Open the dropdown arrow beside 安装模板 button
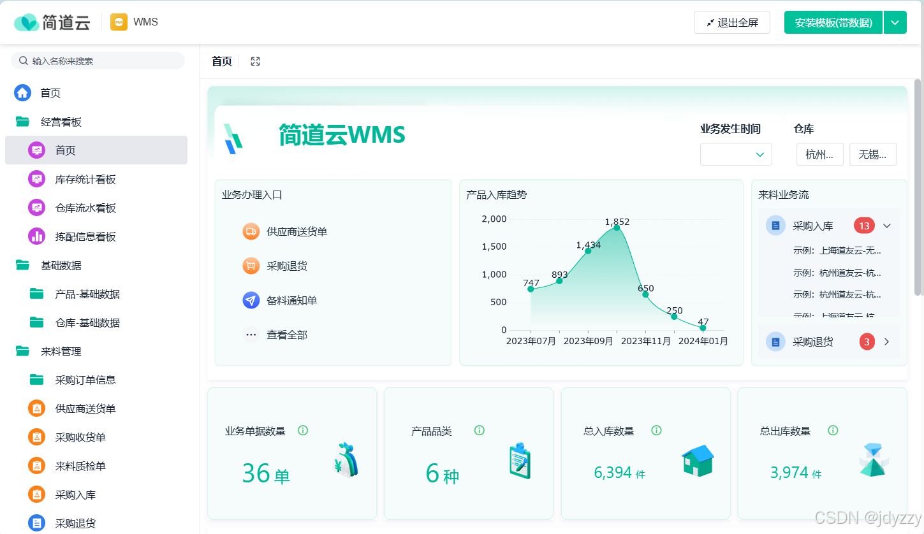This screenshot has width=924, height=534. point(895,22)
